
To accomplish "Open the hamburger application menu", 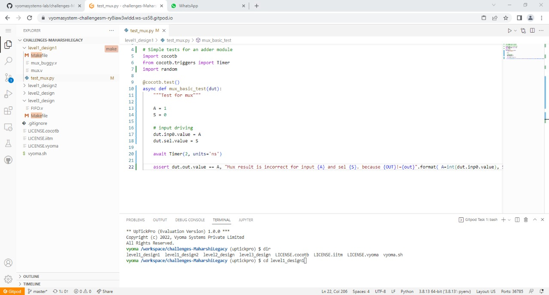I will click(8, 31).
